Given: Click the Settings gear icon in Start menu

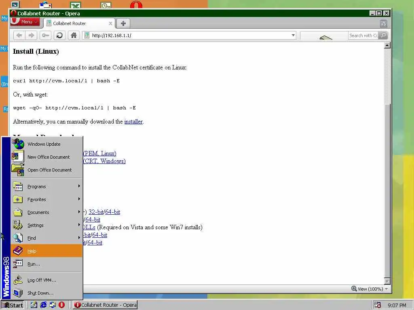Looking at the screenshot, I should tap(18, 225).
